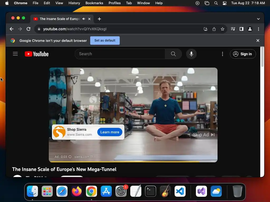Open the media controls icon in toolbar
This screenshot has height=202, width=270.
pos(233,29)
